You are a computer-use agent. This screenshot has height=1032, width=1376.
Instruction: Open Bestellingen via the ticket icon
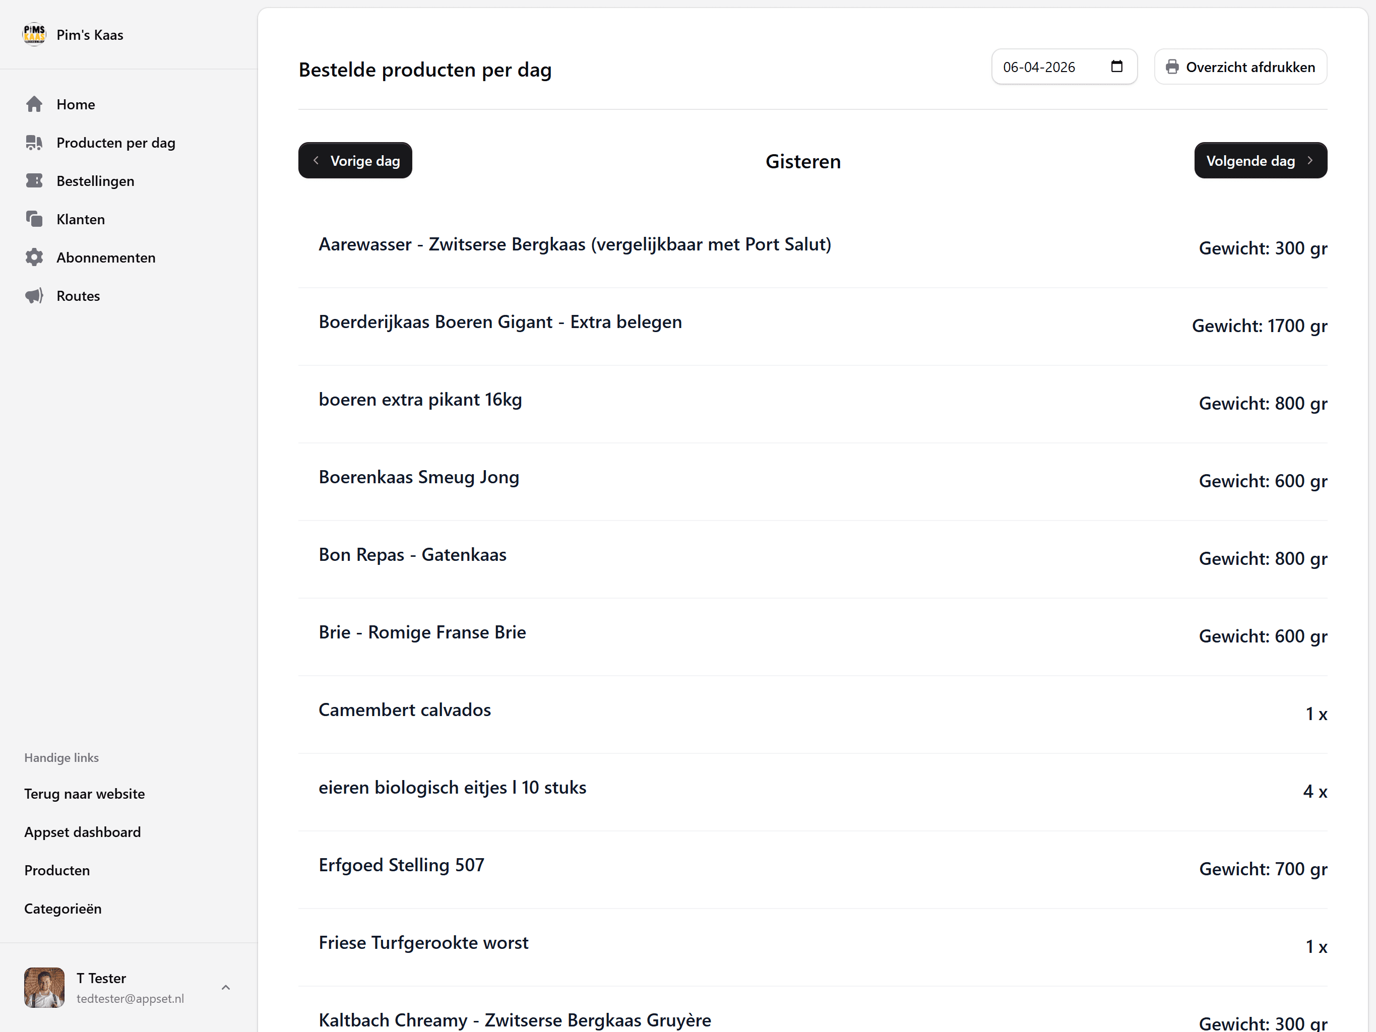pos(34,181)
